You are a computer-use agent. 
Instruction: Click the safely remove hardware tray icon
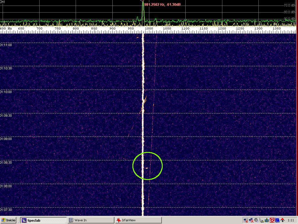261,220
